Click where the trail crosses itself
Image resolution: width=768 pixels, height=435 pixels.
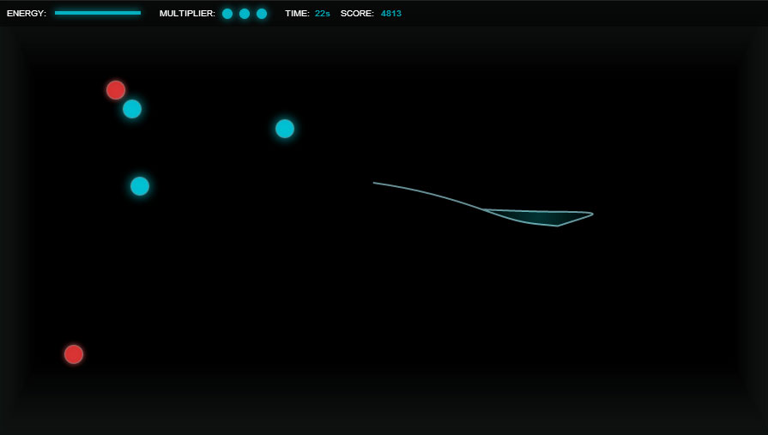483,209
